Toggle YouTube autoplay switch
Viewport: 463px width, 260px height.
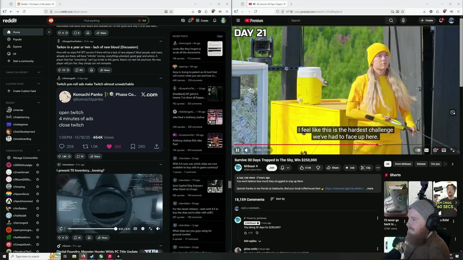tap(418, 150)
